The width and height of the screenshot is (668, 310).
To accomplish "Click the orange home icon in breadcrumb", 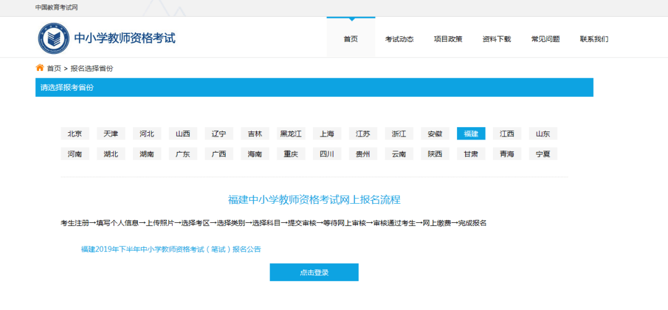I will pos(40,67).
